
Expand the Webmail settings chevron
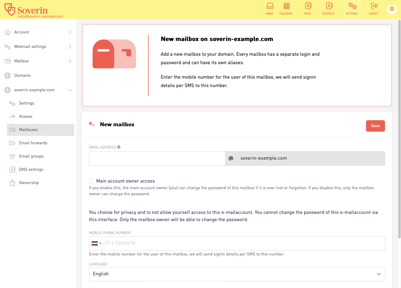tap(70, 47)
